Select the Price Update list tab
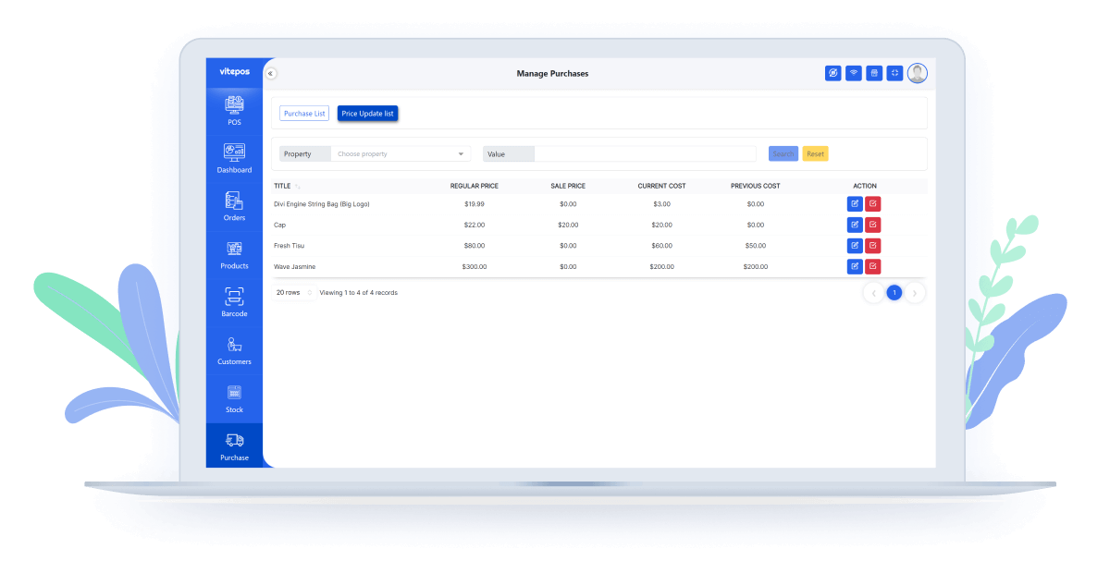The width and height of the screenshot is (1110, 573). coord(367,114)
